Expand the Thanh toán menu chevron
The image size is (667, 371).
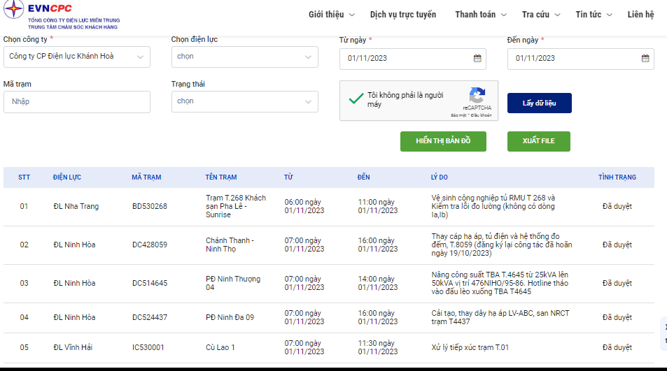tap(504, 15)
